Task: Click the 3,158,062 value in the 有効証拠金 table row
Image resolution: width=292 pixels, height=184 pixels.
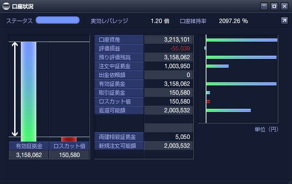Action: tap(177, 84)
